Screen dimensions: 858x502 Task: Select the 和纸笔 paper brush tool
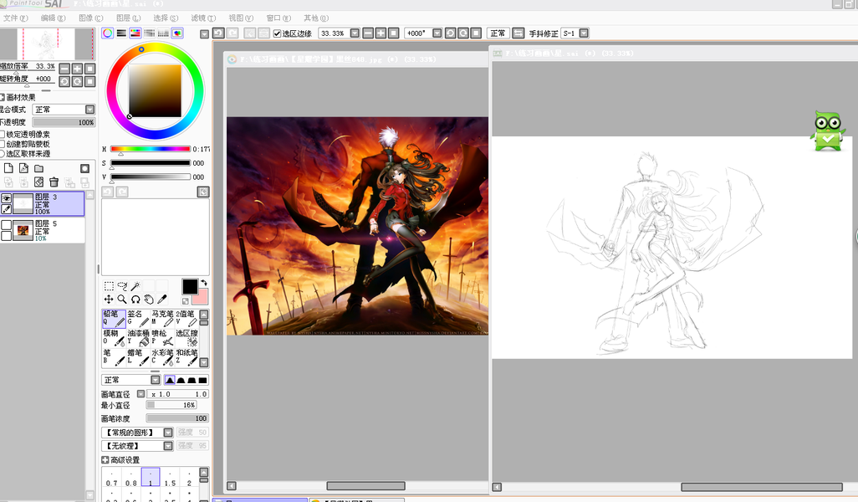(186, 357)
